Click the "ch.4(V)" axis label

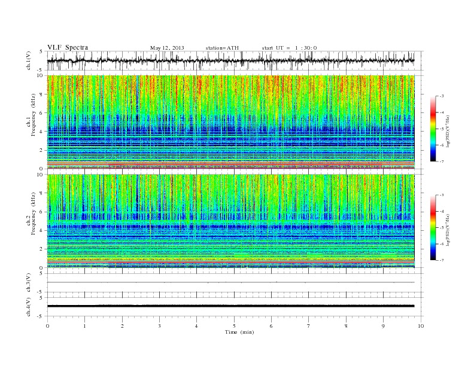(28, 307)
